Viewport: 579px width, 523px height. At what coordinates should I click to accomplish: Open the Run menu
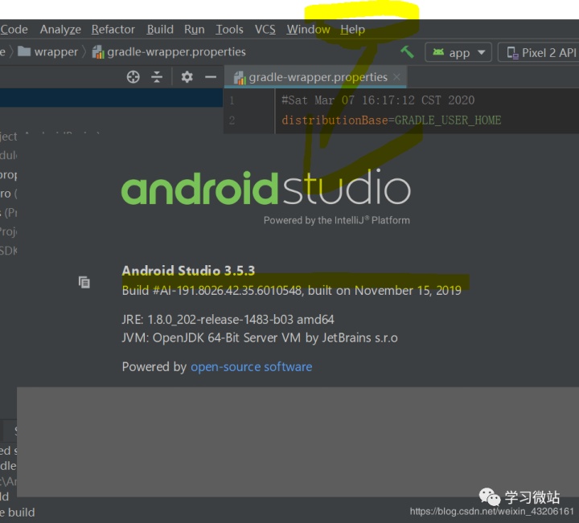(195, 30)
